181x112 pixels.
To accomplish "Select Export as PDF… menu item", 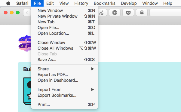I will [x=65, y=75].
